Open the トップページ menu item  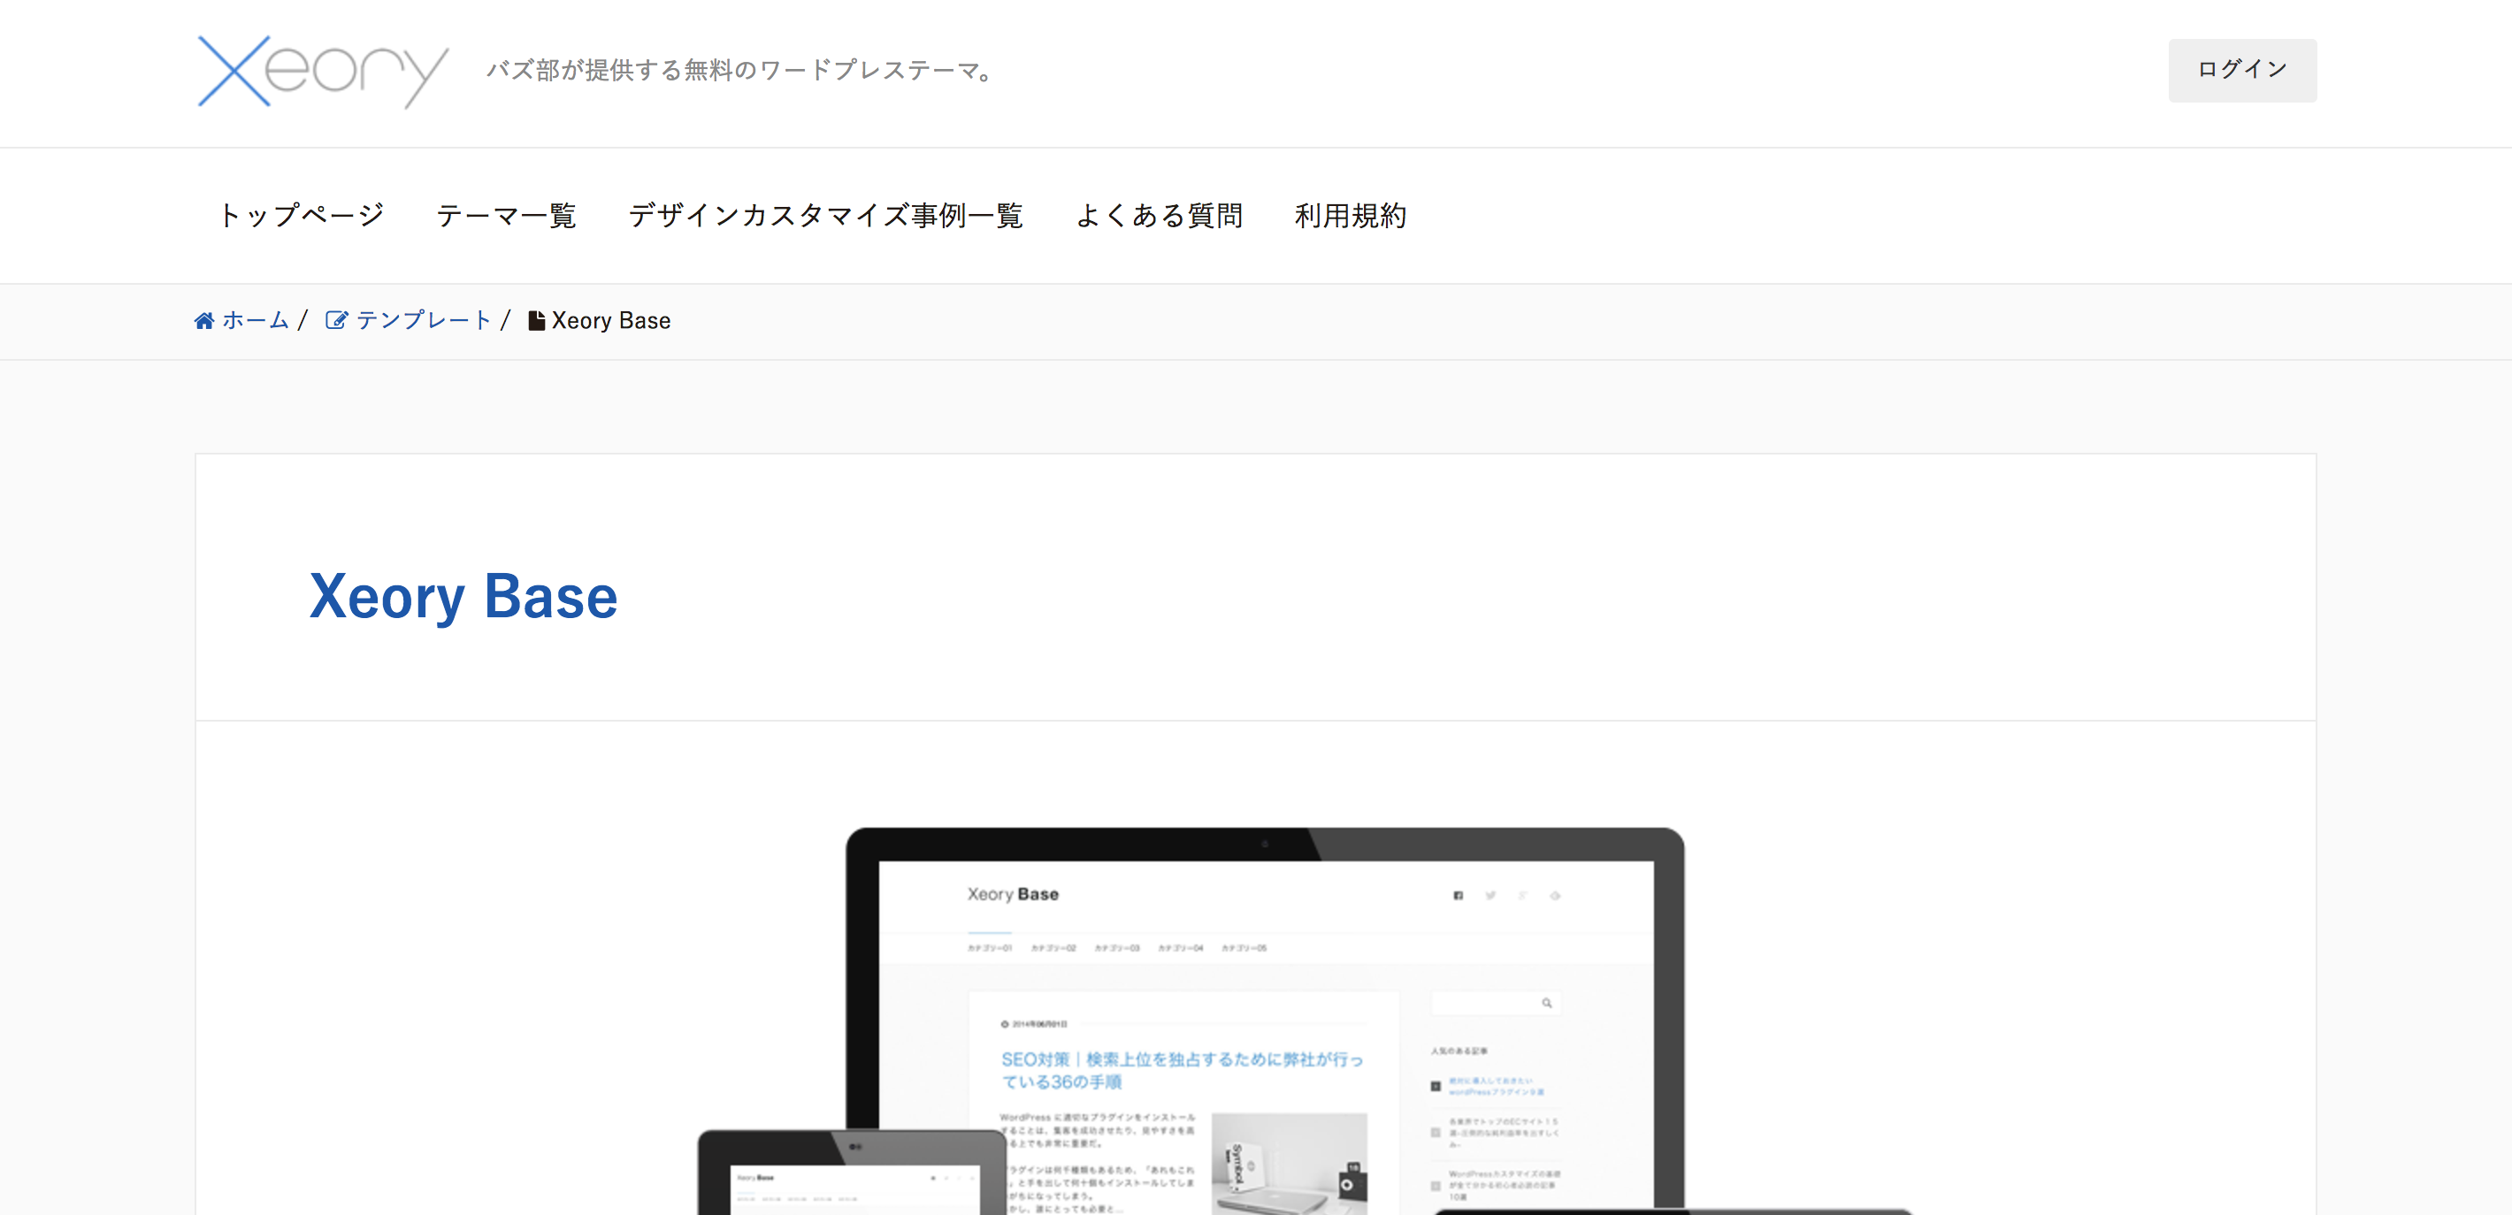302,216
